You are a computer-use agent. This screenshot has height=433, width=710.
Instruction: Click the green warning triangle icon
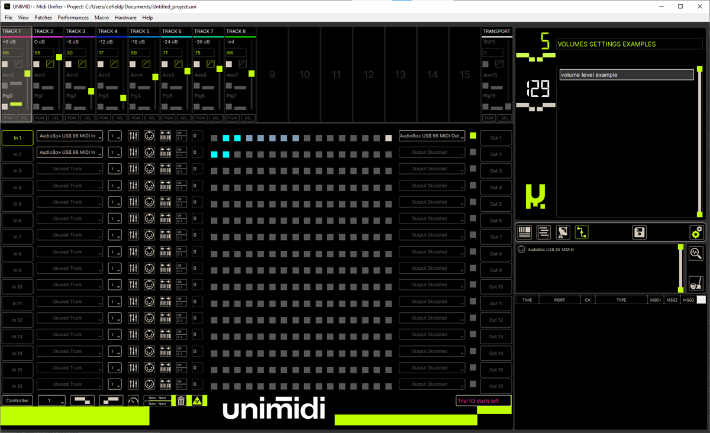click(x=197, y=400)
